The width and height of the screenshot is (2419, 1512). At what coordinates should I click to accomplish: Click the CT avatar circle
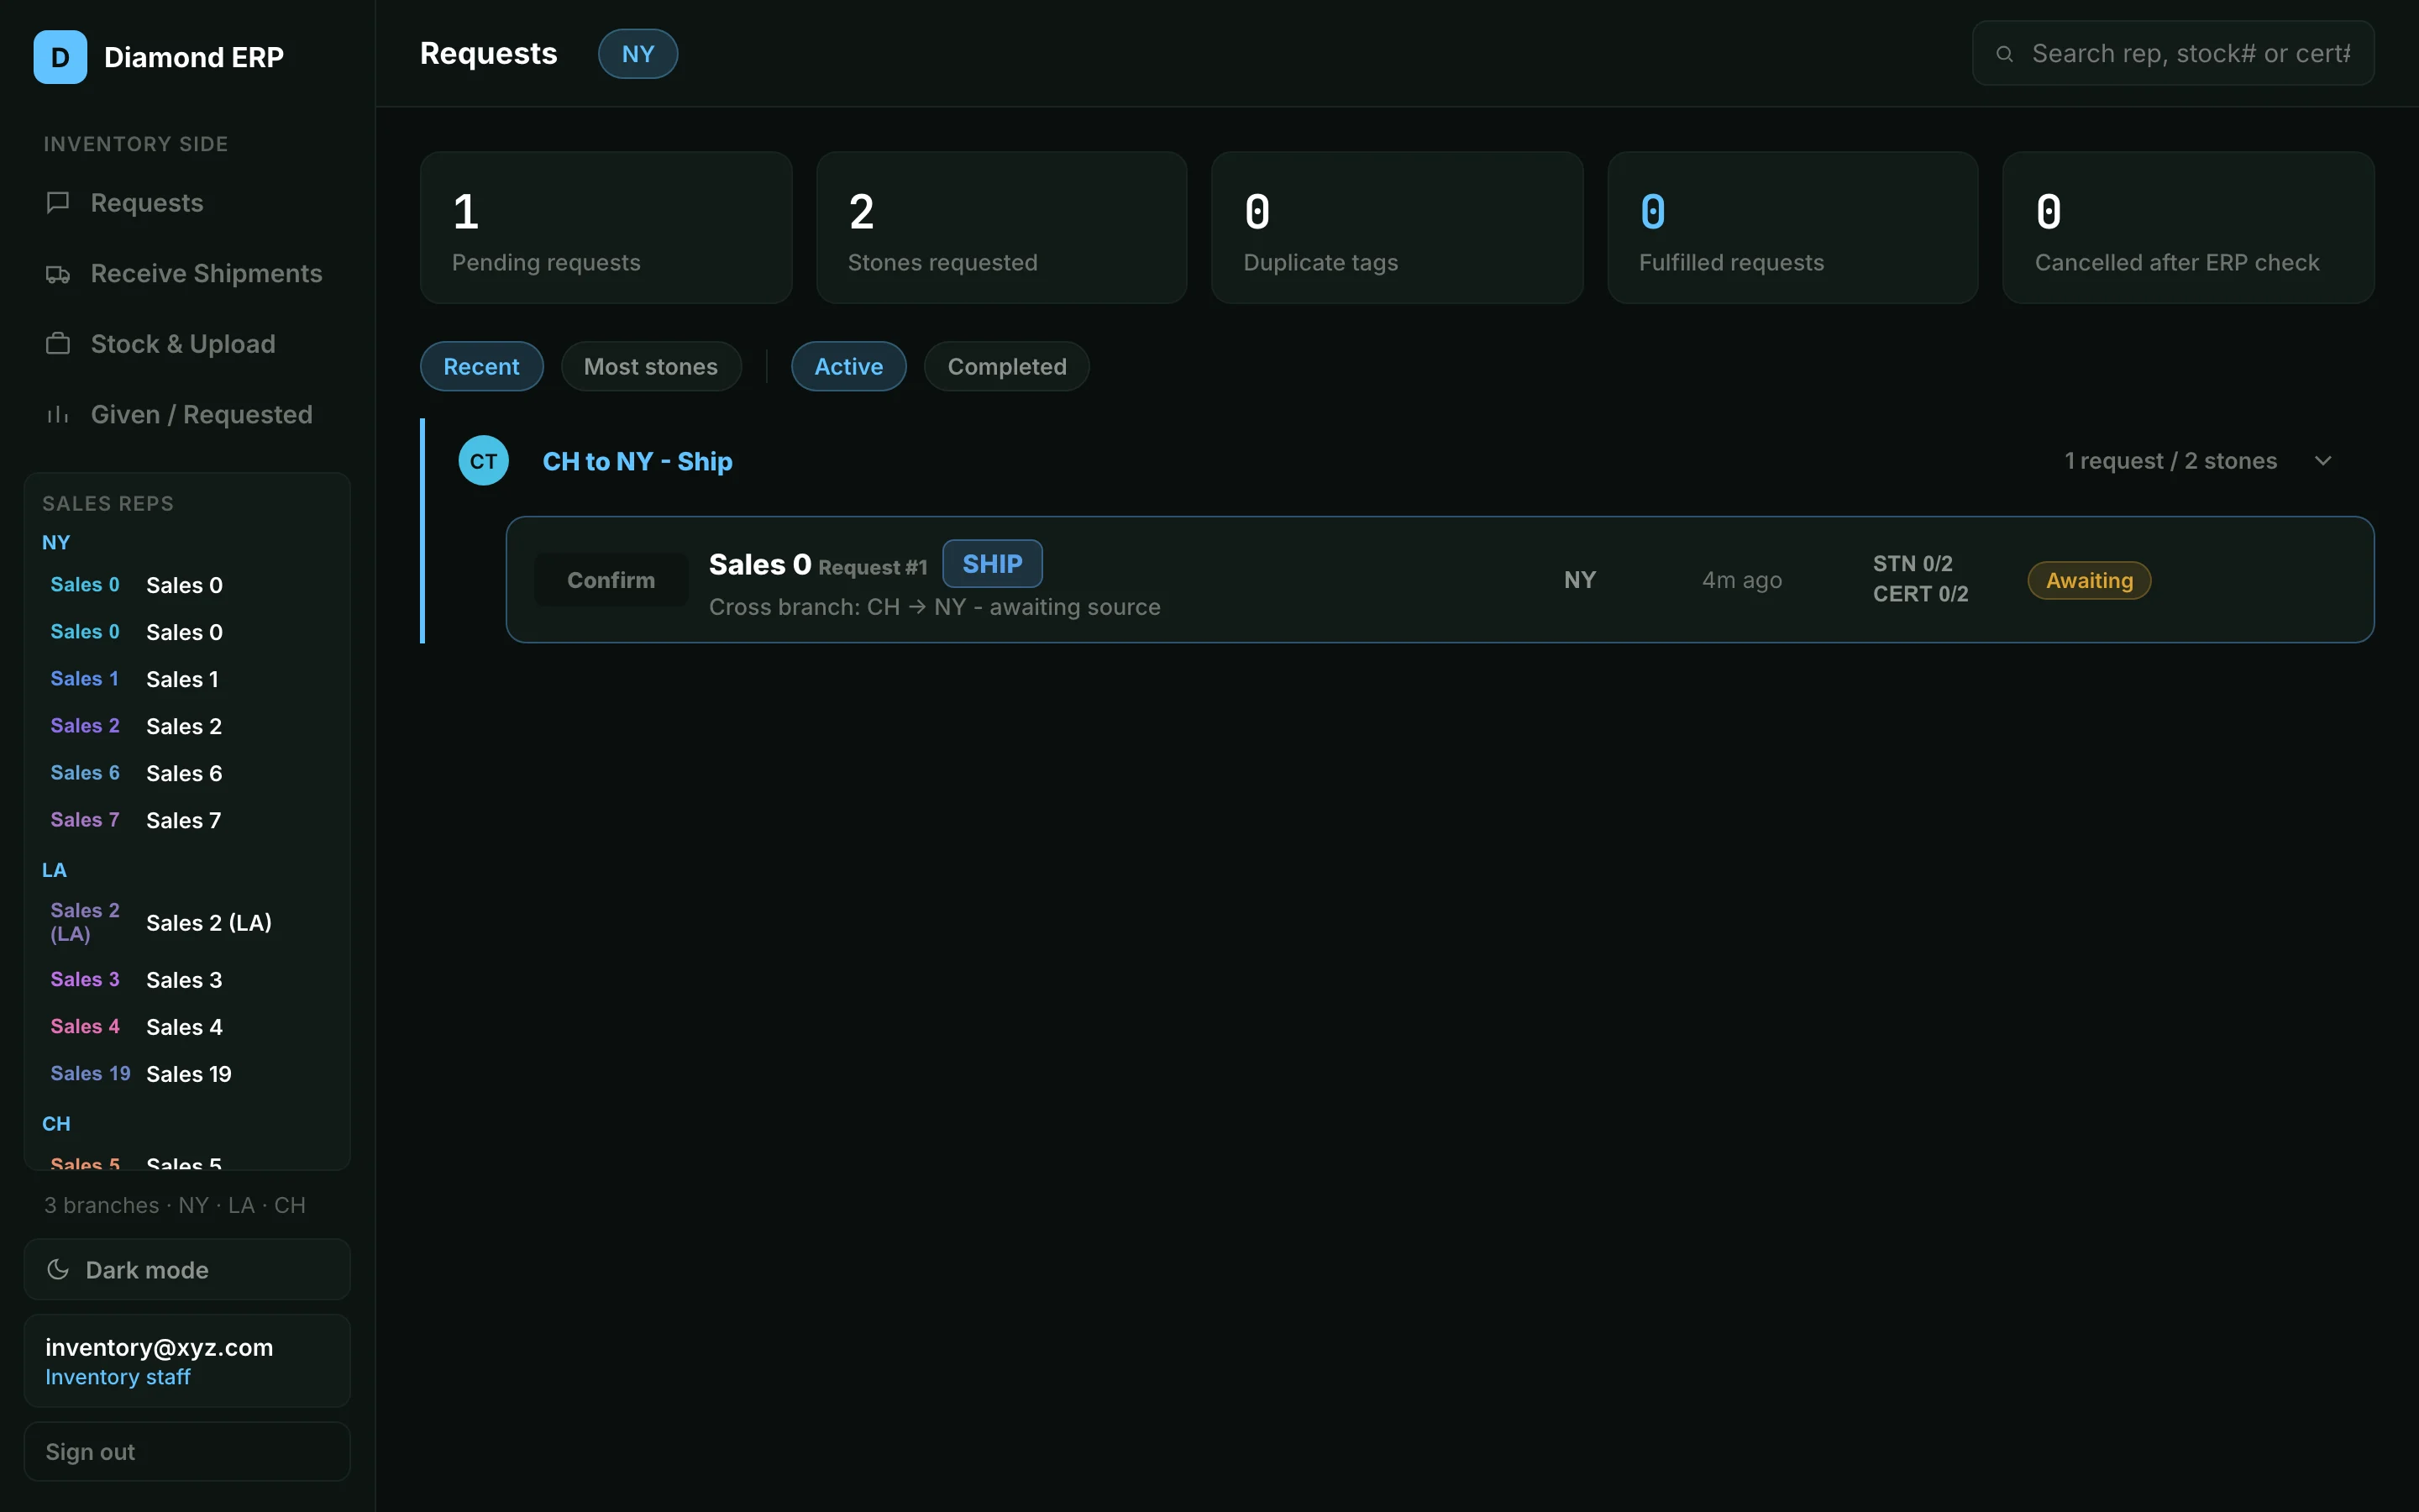pos(484,461)
